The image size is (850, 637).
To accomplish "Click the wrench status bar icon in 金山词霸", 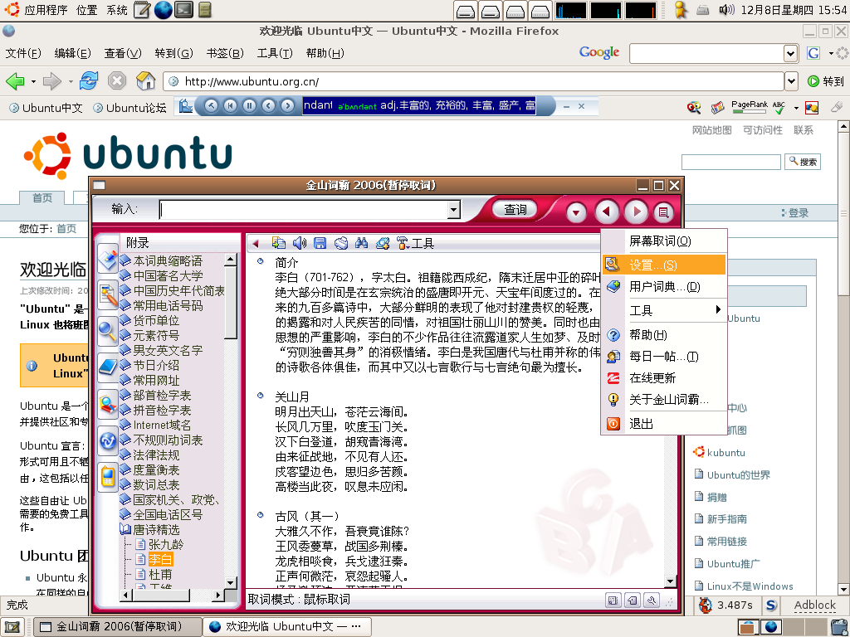I will [652, 600].
